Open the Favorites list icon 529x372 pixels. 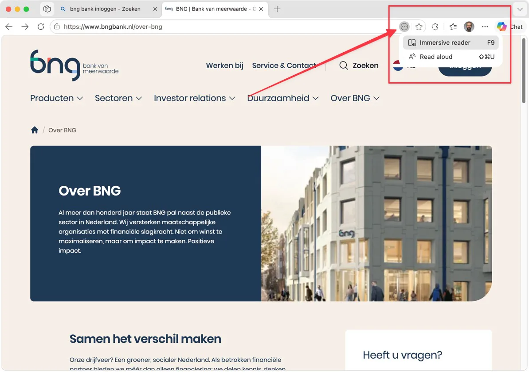[x=453, y=27]
